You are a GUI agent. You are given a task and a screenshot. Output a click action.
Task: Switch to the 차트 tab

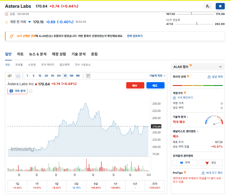[20, 54]
